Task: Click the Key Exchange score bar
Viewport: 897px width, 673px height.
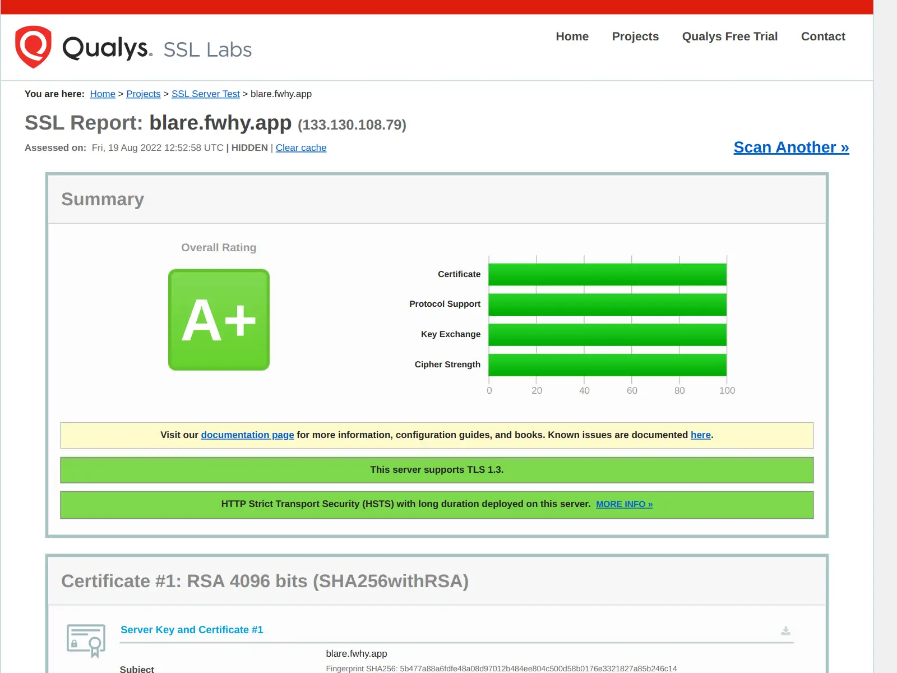Action: pyautogui.click(x=608, y=335)
